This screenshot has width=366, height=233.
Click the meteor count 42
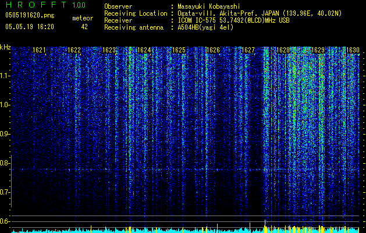click(84, 27)
